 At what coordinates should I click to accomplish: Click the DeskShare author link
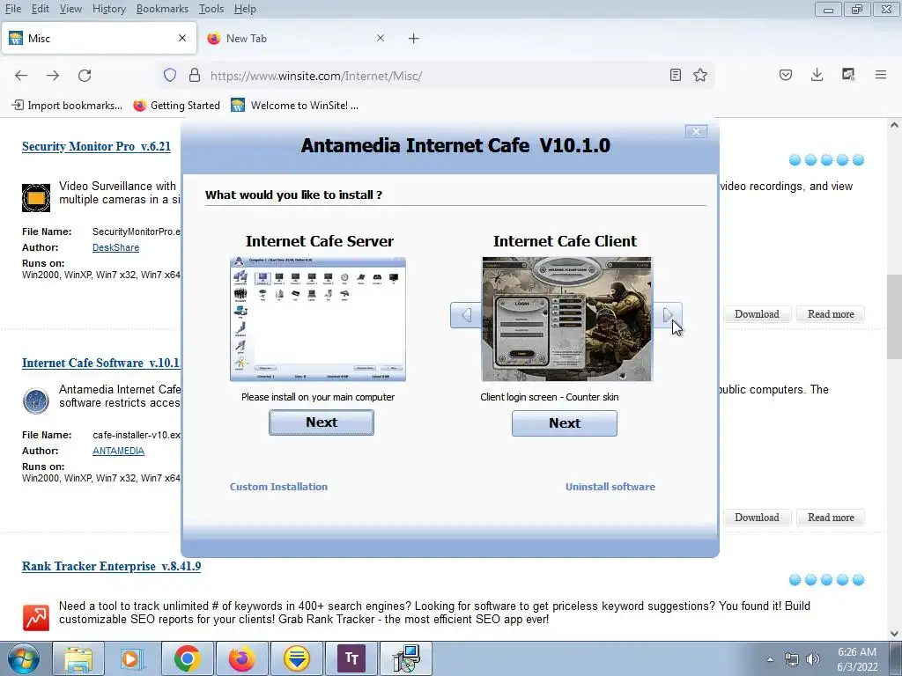115,247
